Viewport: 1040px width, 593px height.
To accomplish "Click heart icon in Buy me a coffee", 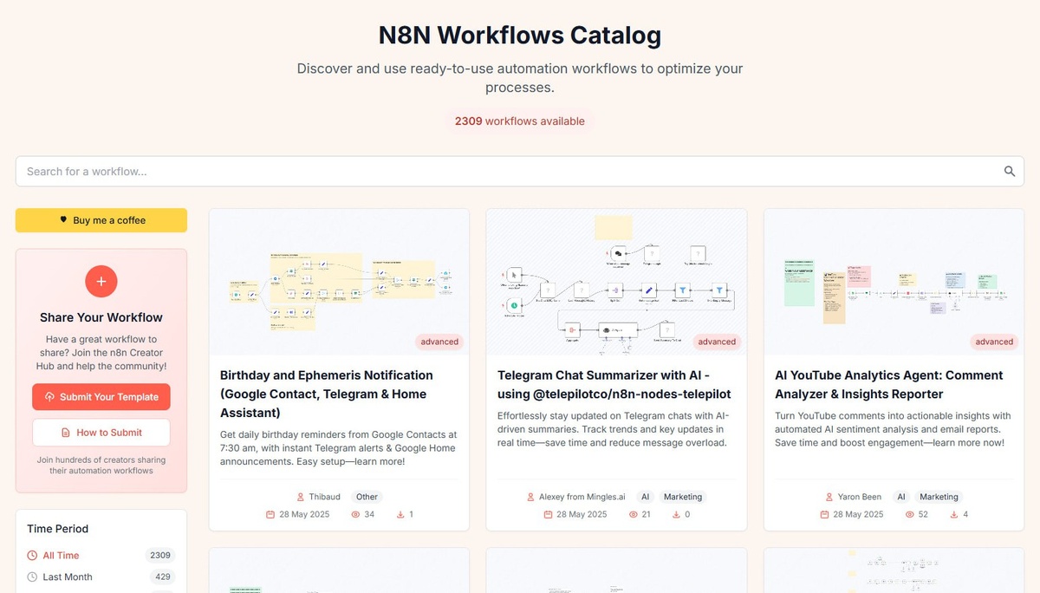I will click(63, 220).
